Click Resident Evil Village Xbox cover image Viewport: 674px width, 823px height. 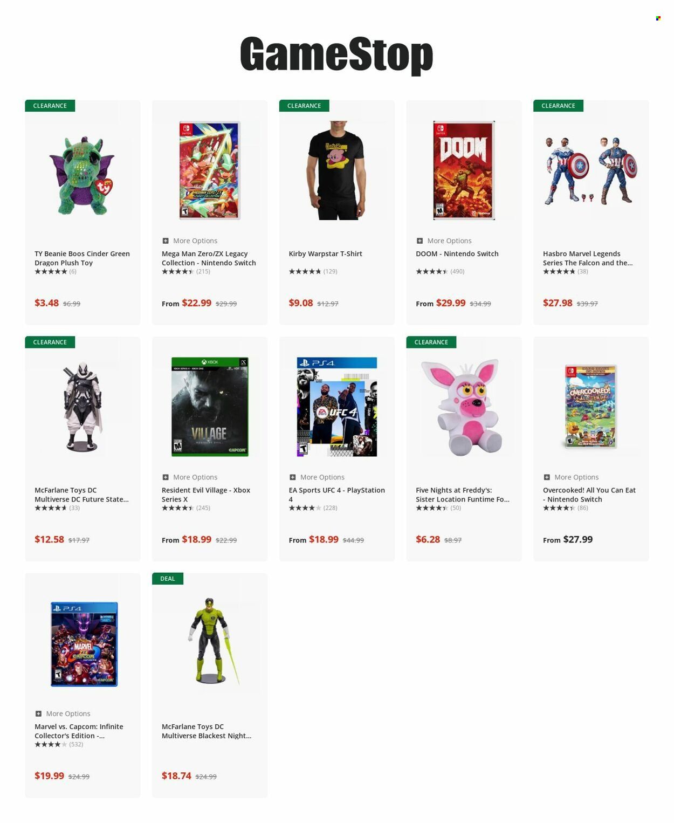[210, 407]
